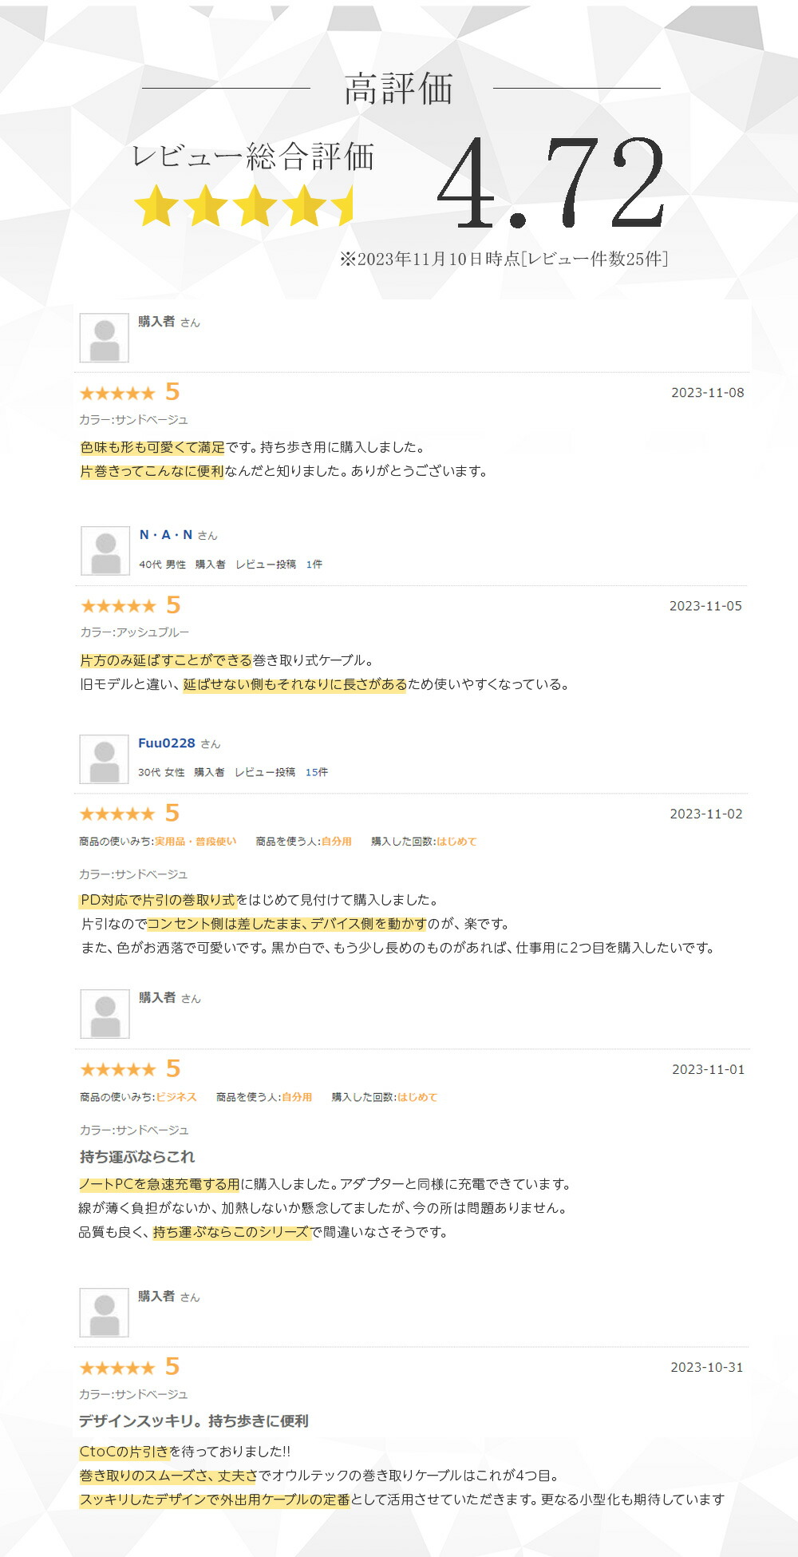This screenshot has width=798, height=1557.
Task: Click the large yellow overall rating stars
Action: tap(243, 206)
